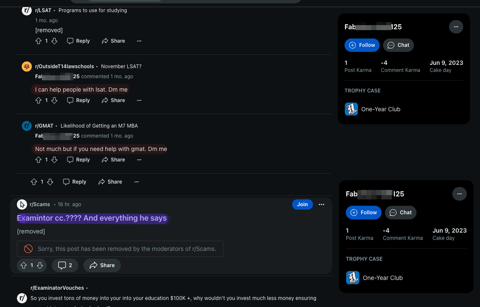480x307 pixels.
Task: Open 'Likelihood of Getting an M7 MBA' post
Action: pos(99,126)
